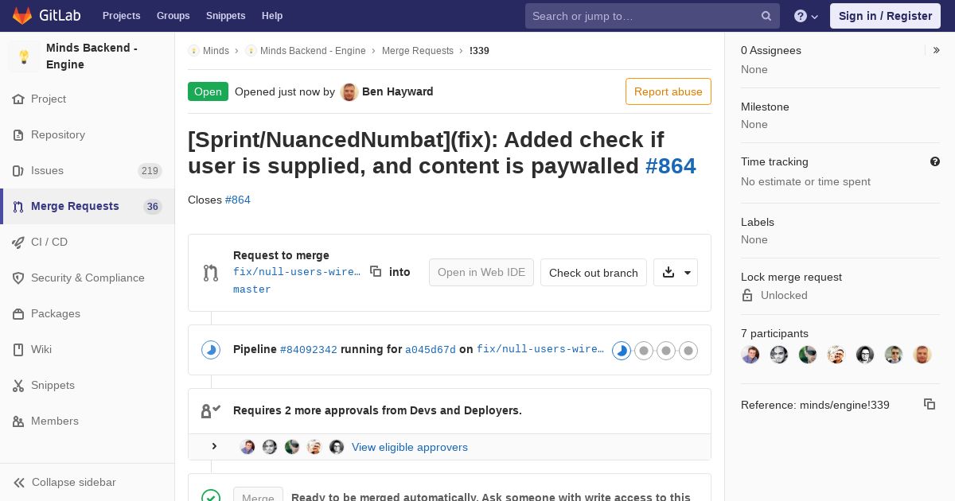The width and height of the screenshot is (955, 501).
Task: Click the running pipeline status icon
Action: 211,350
